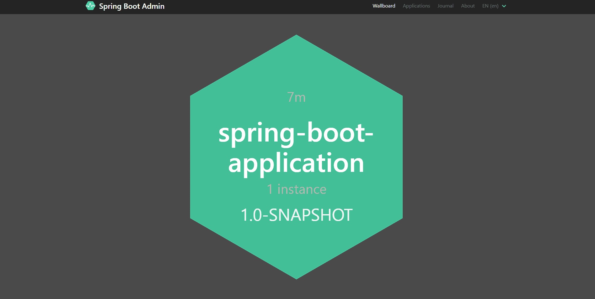Click the 7m uptime label

(x=296, y=97)
